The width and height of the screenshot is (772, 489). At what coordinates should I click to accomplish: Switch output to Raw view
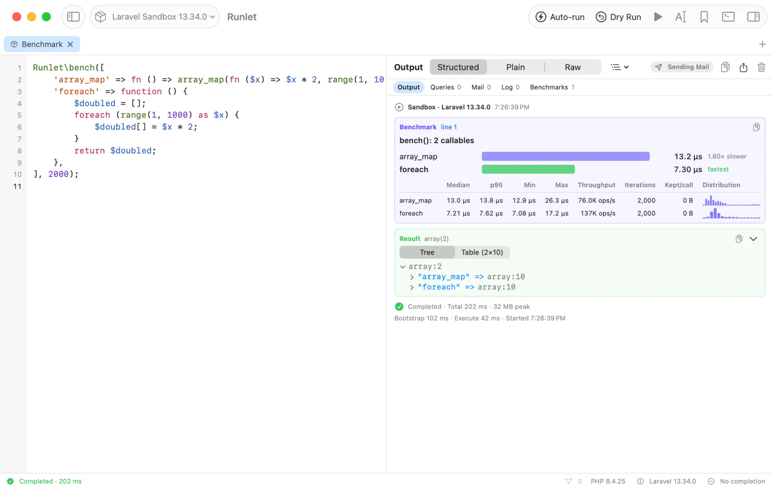point(573,67)
